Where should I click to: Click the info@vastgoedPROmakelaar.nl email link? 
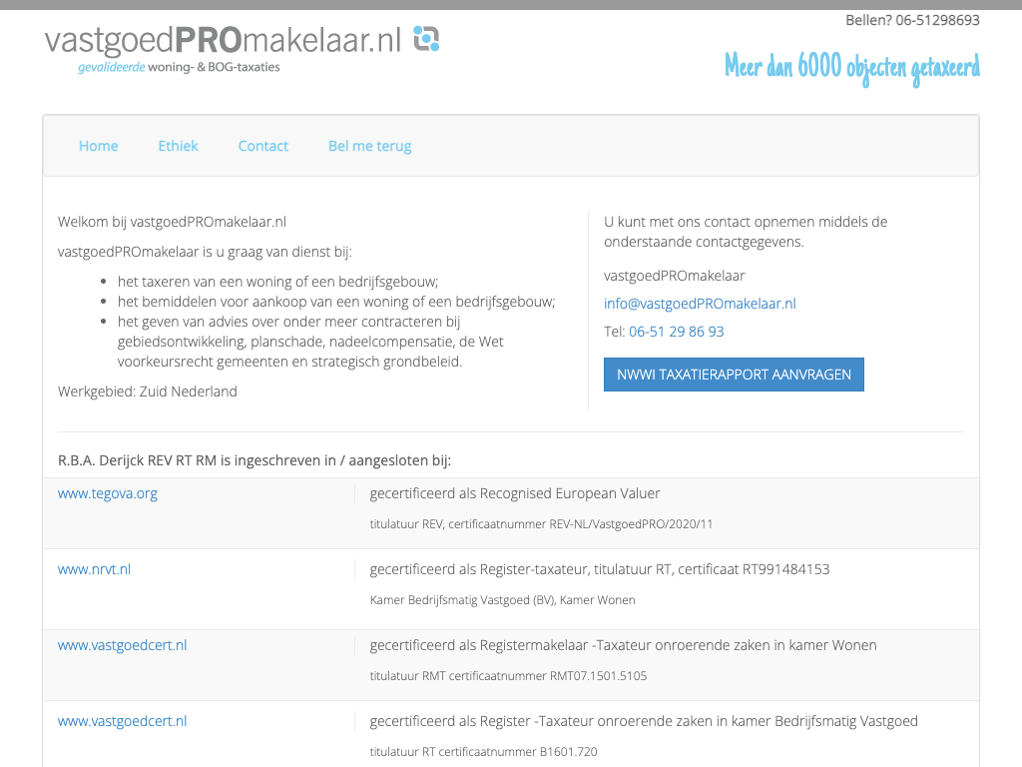(x=700, y=304)
